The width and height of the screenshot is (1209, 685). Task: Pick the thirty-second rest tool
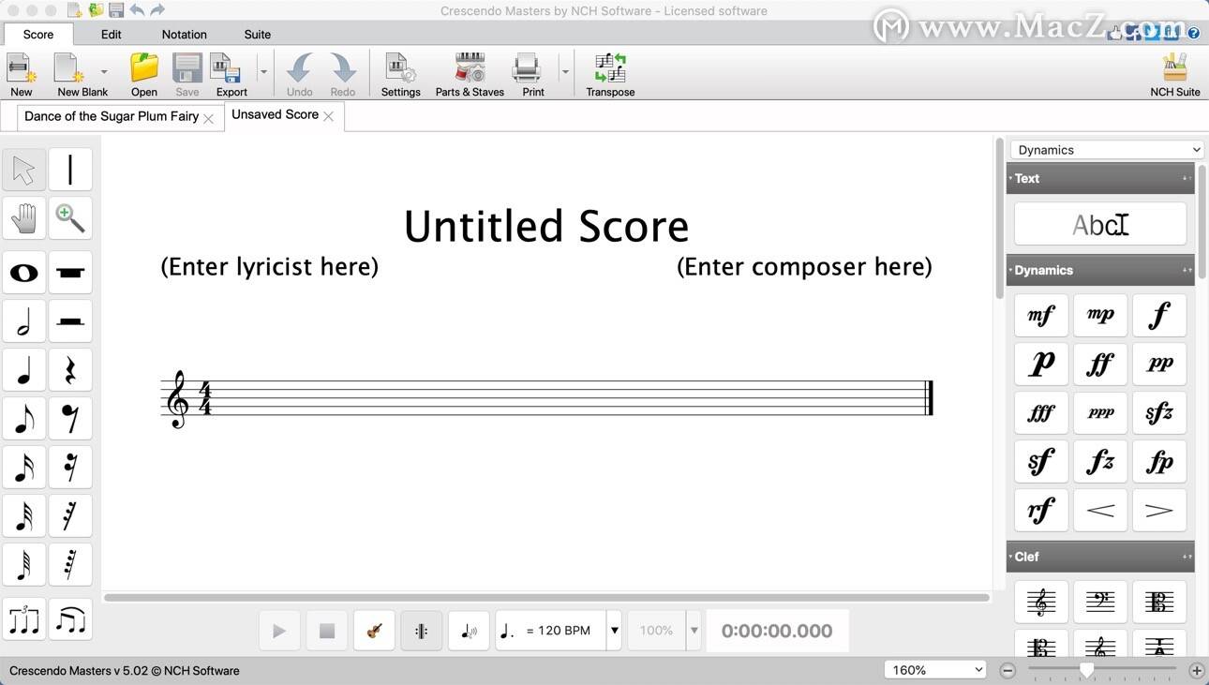click(70, 516)
